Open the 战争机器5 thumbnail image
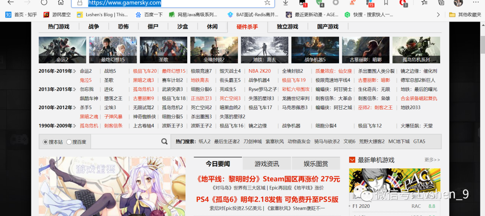 pos(315,50)
